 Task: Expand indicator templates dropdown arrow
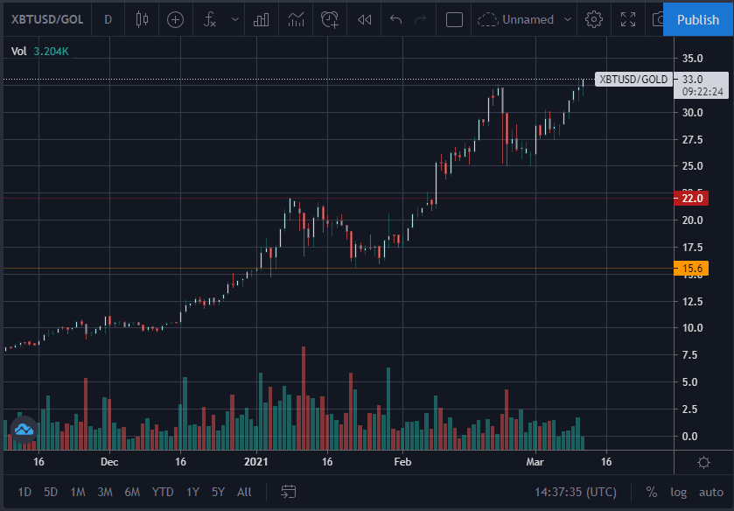(x=235, y=19)
